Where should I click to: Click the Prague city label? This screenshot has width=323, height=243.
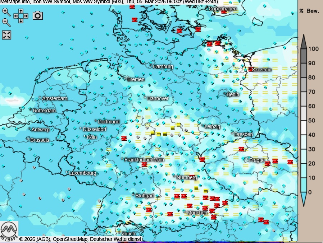(257, 160)
